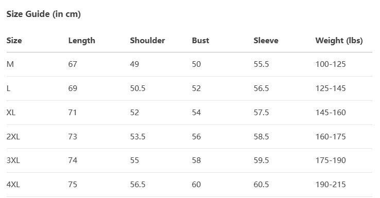380x198 pixels.
Task: Click the Weight (lbs) column header
Action: [x=339, y=41]
